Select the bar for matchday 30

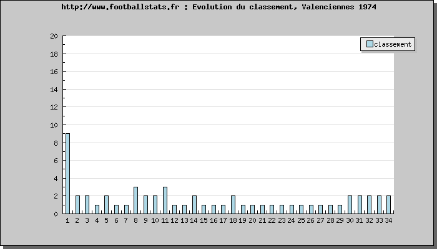[x=350, y=205]
